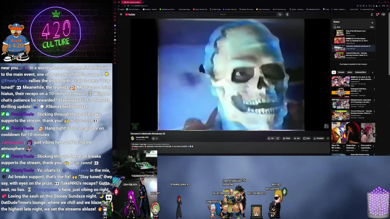
Task: Open Since The NFL Is Back short
Action: pos(339,133)
